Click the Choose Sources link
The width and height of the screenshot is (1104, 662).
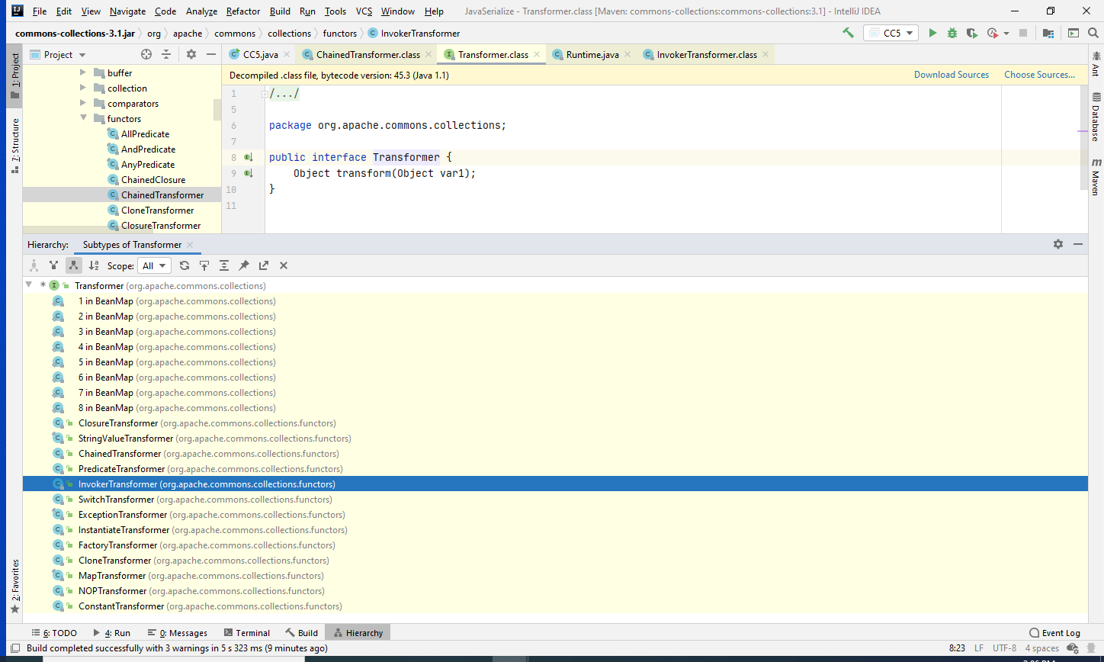1039,75
